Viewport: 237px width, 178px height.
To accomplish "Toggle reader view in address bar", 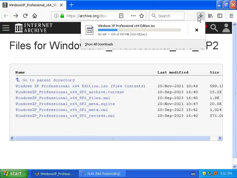I will pyautogui.click(x=121, y=16).
